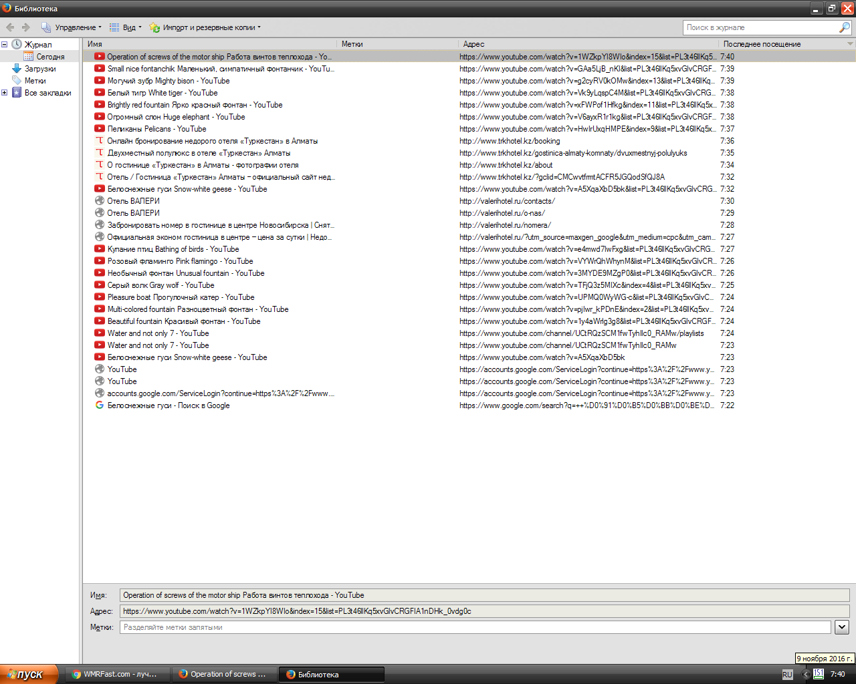Click the Журнал clock icon
This screenshot has width=856, height=684.
[x=17, y=44]
